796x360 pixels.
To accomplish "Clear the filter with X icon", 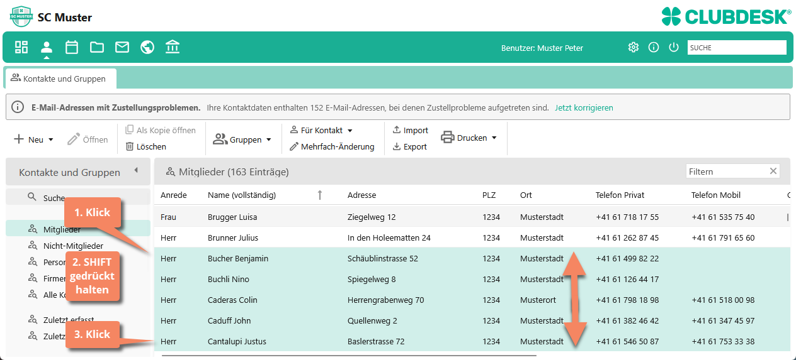I will pyautogui.click(x=773, y=171).
